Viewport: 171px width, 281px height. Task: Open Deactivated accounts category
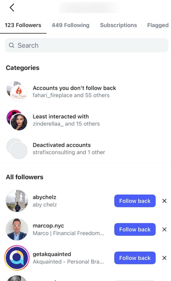pyautogui.click(x=69, y=148)
